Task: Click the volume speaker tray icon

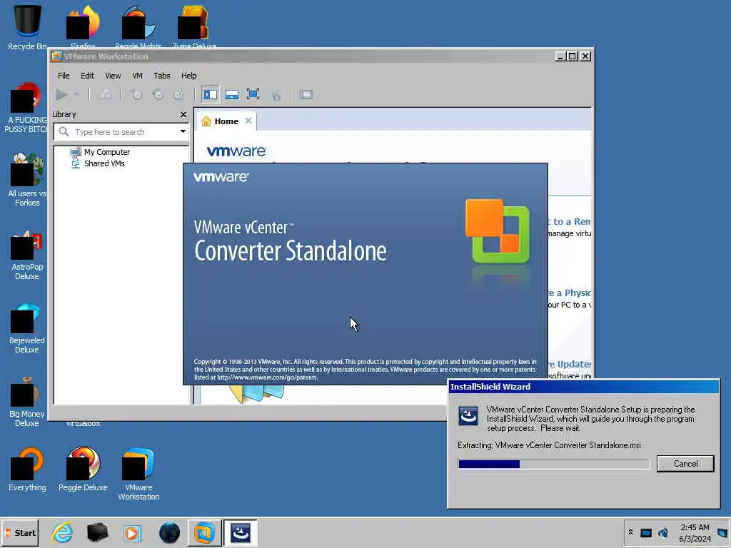Action: point(663,532)
